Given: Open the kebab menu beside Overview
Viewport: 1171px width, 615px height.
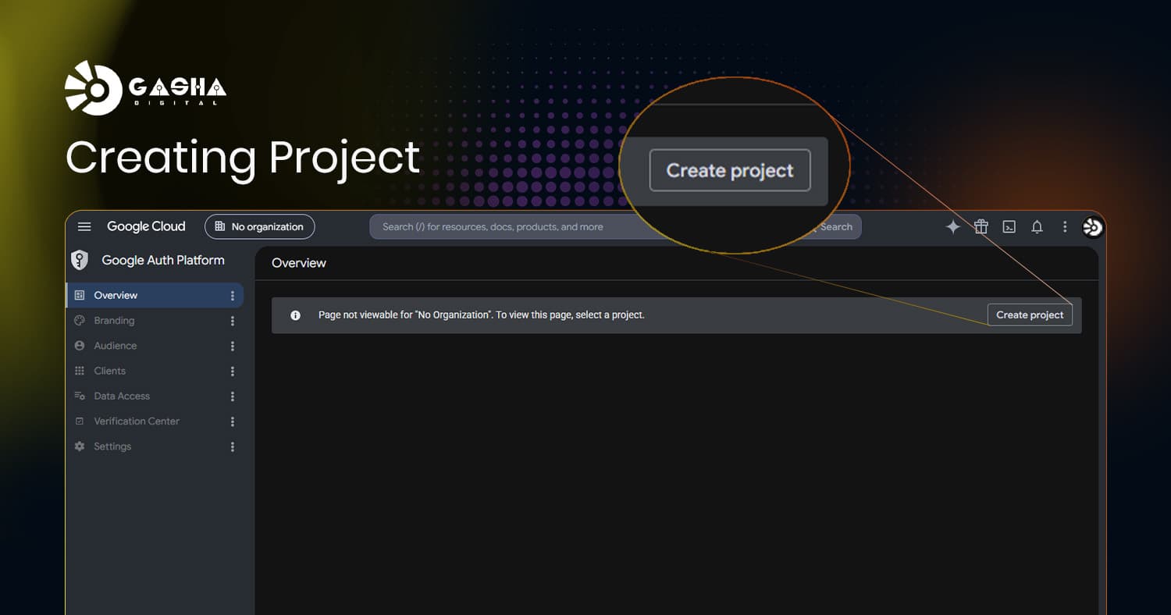Looking at the screenshot, I should (x=232, y=296).
